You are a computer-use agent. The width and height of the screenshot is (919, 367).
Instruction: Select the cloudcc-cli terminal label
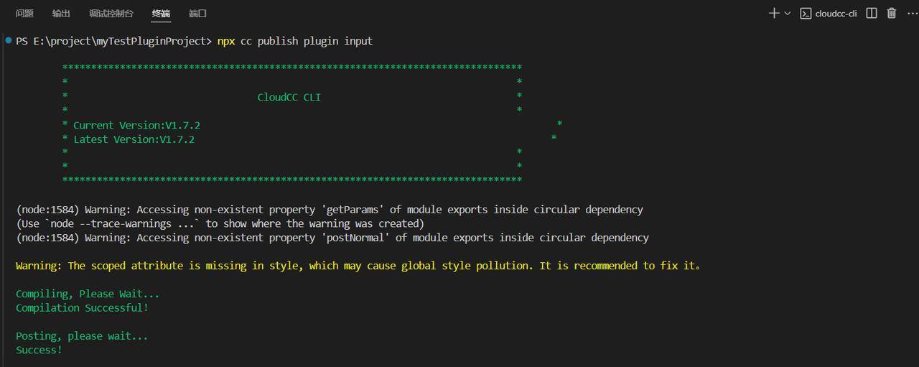pyautogui.click(x=836, y=14)
